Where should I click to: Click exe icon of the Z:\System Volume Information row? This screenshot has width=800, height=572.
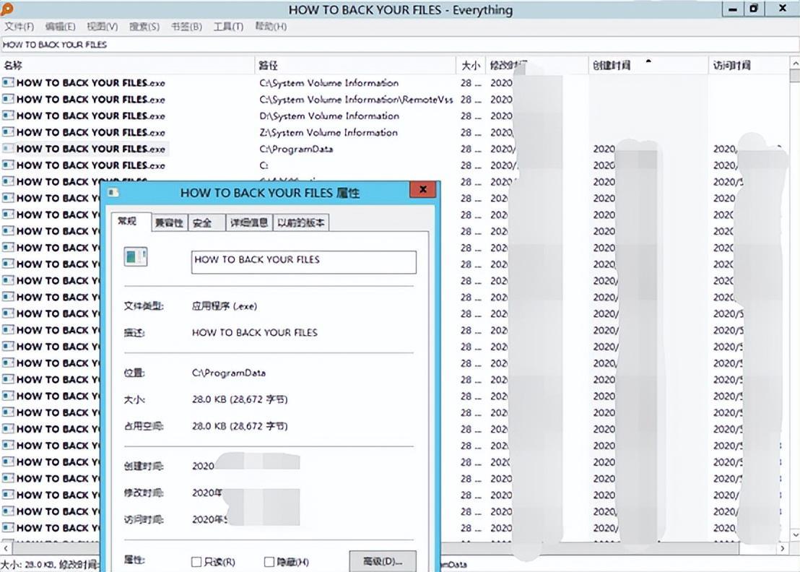(8, 132)
